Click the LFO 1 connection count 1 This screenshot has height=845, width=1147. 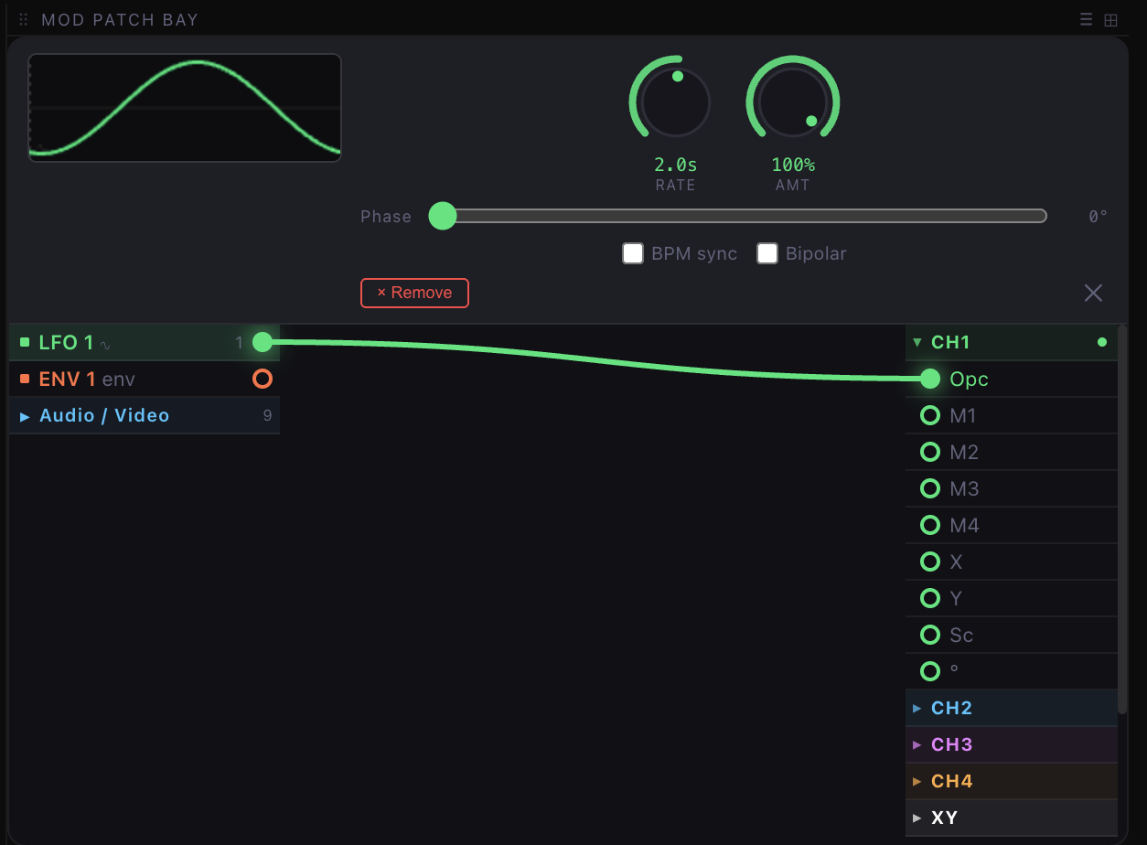tap(240, 343)
